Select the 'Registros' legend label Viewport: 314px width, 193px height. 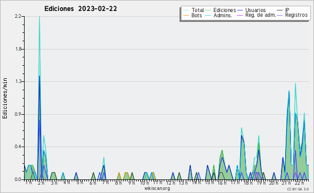(x=296, y=15)
